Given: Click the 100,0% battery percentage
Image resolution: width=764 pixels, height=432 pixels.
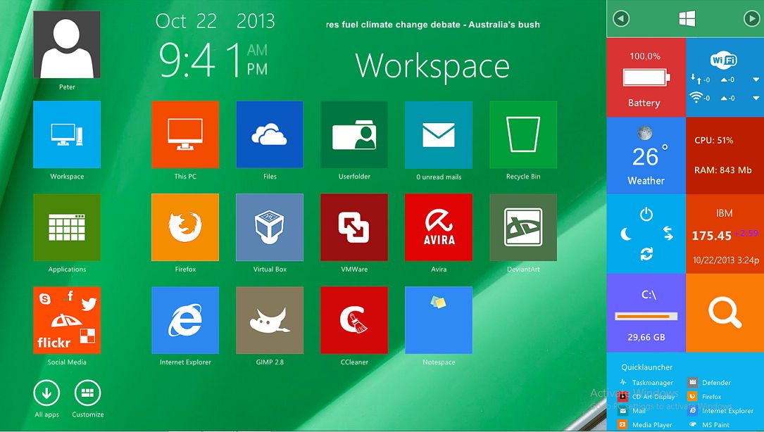Looking at the screenshot, I should click(645, 56).
